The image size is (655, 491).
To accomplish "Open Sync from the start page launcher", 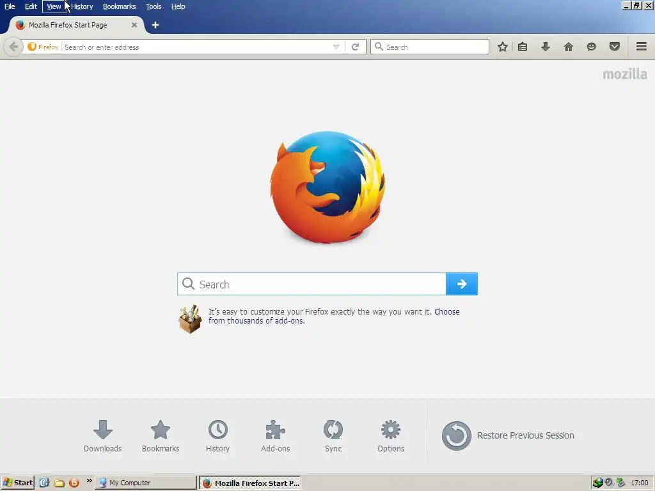I will click(333, 436).
